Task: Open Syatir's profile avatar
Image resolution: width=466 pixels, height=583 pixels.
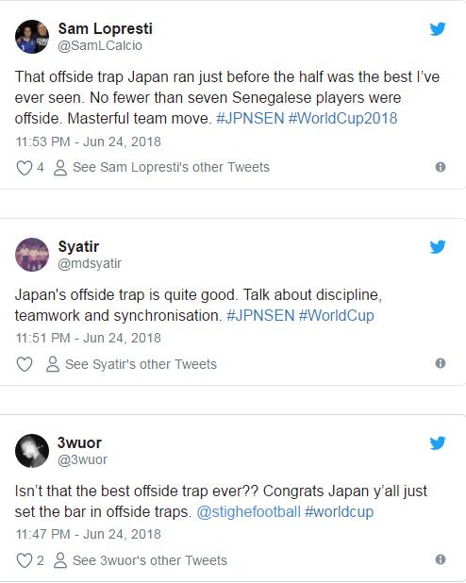Action: (x=32, y=255)
